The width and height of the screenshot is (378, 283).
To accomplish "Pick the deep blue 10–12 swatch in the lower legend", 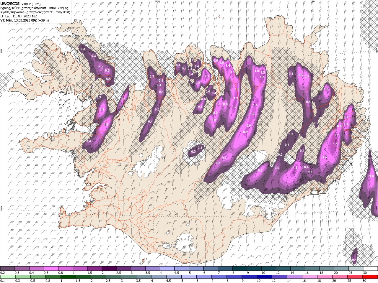I will [264, 277].
